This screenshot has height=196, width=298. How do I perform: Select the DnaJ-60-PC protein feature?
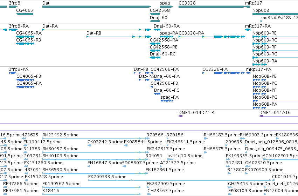pos(157,94)
